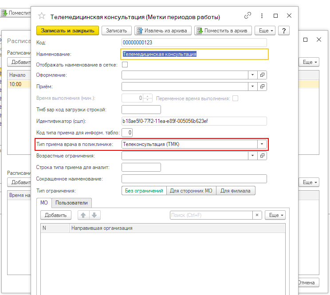This screenshot has width=330, height=295.
Task: Switch to the МО tab
Action: (x=44, y=203)
